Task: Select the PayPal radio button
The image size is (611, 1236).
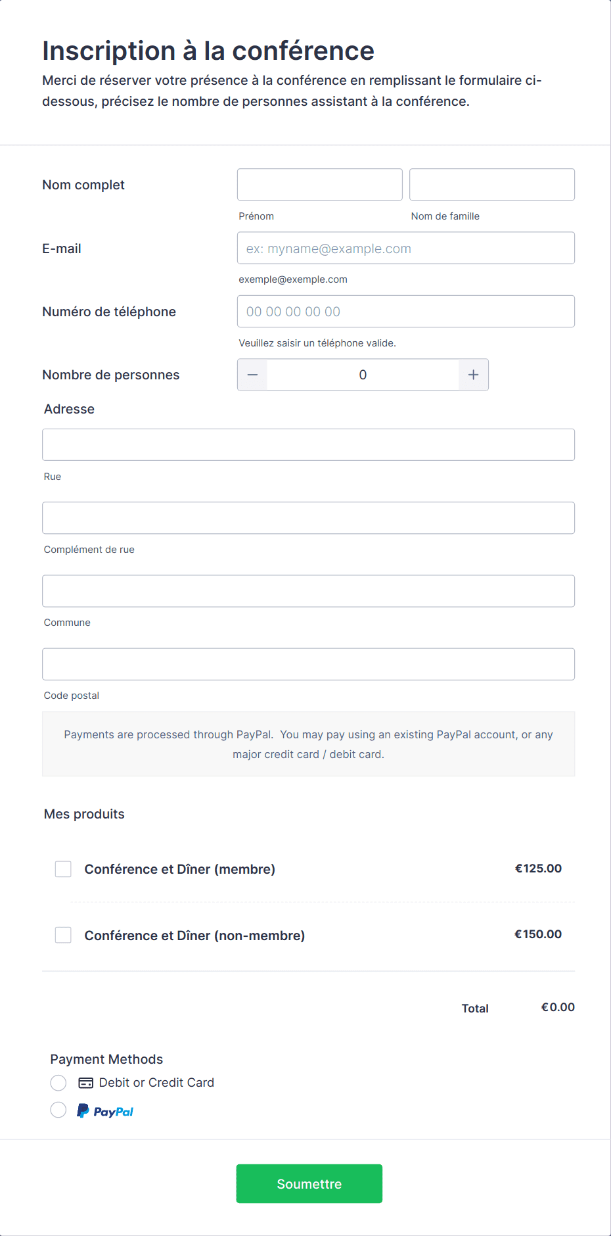Action: pyautogui.click(x=58, y=1110)
